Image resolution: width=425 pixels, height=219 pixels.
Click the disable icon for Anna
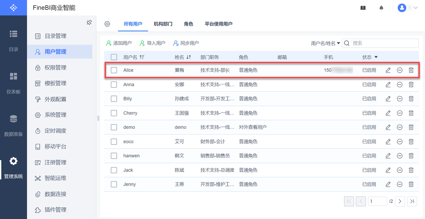click(399, 85)
